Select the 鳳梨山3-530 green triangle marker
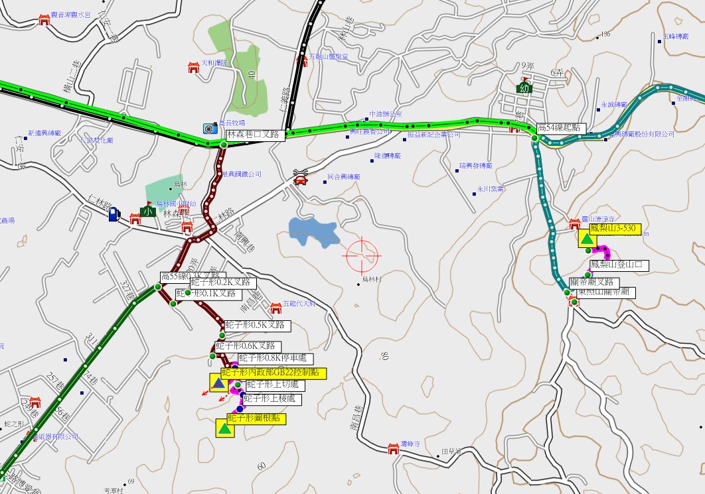Viewport: 705px width, 494px height. [586, 239]
